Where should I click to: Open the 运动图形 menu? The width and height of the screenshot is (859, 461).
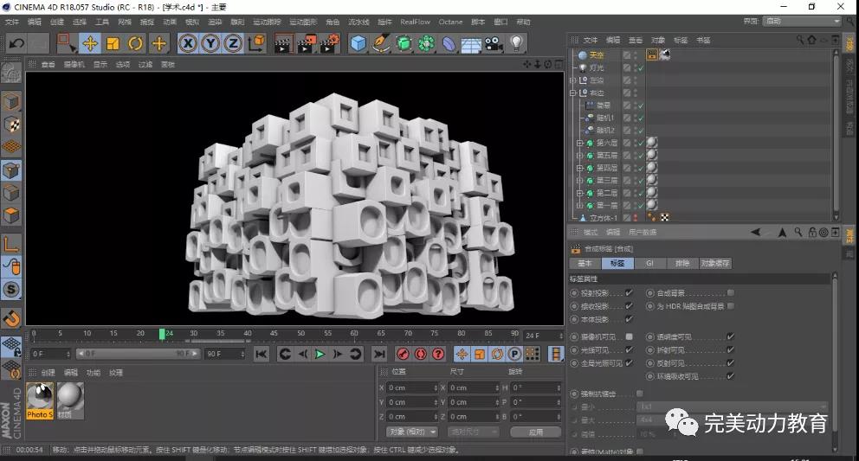click(x=302, y=22)
